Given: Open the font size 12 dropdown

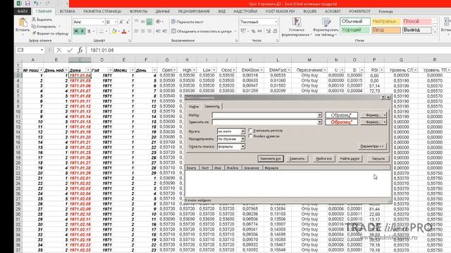Looking at the screenshot, I should [116, 22].
